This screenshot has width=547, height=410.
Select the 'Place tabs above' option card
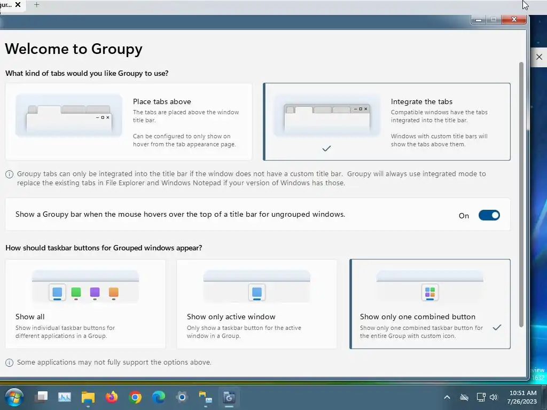coord(128,122)
